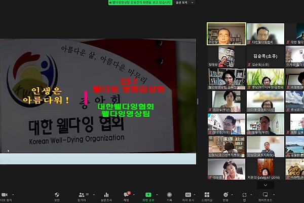Screen dimensions: 304x203
Task: Open the apps (앱) icon
Action: 244,195
